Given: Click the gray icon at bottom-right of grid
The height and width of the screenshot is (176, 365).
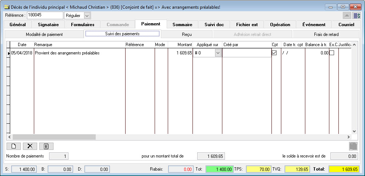Looking at the screenshot, I should tap(353, 146).
